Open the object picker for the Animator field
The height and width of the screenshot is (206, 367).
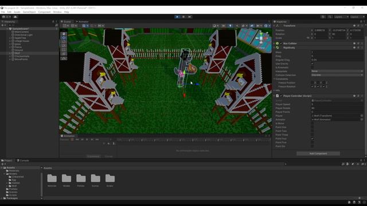pyautogui.click(x=362, y=120)
